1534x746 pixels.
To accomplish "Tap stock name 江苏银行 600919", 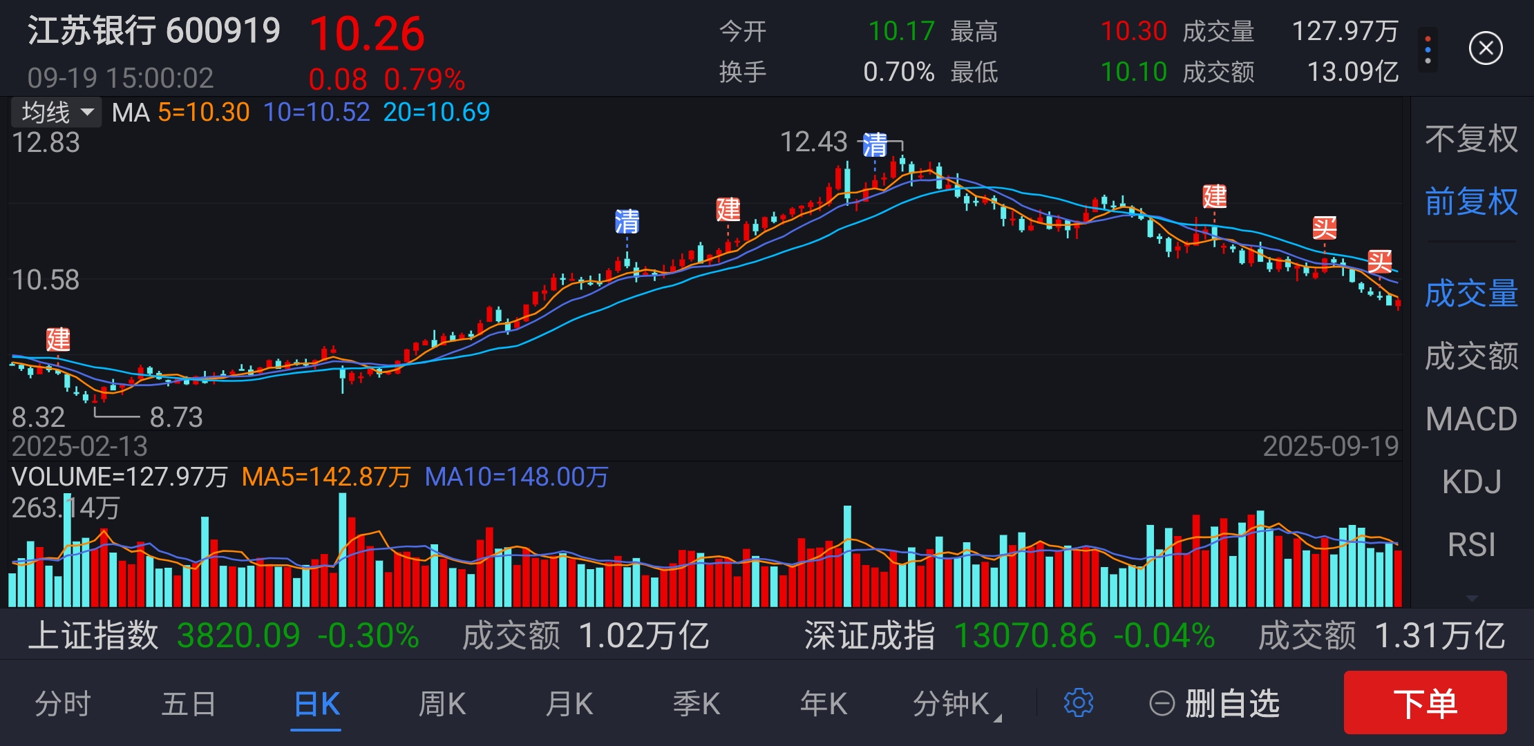I will (154, 31).
